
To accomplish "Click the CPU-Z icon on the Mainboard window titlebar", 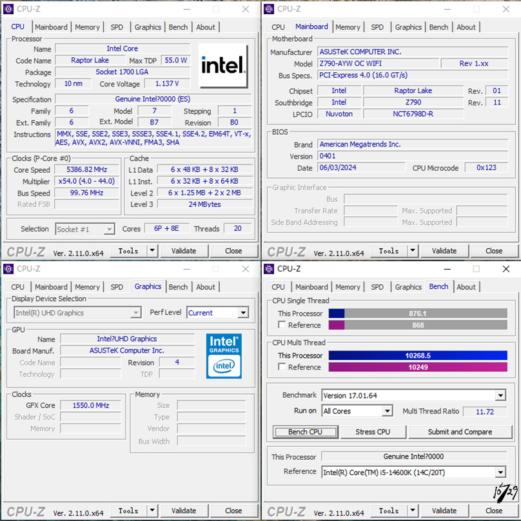I will point(269,8).
